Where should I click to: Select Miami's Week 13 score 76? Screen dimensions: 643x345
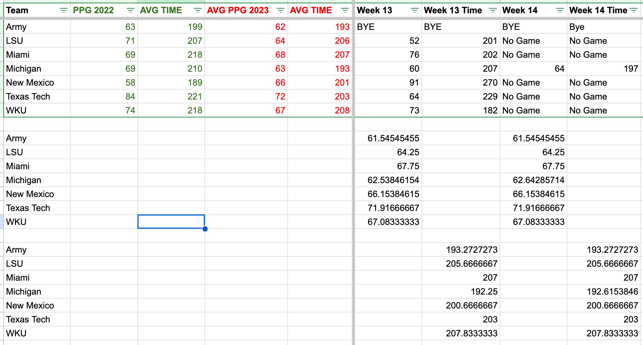pos(388,55)
